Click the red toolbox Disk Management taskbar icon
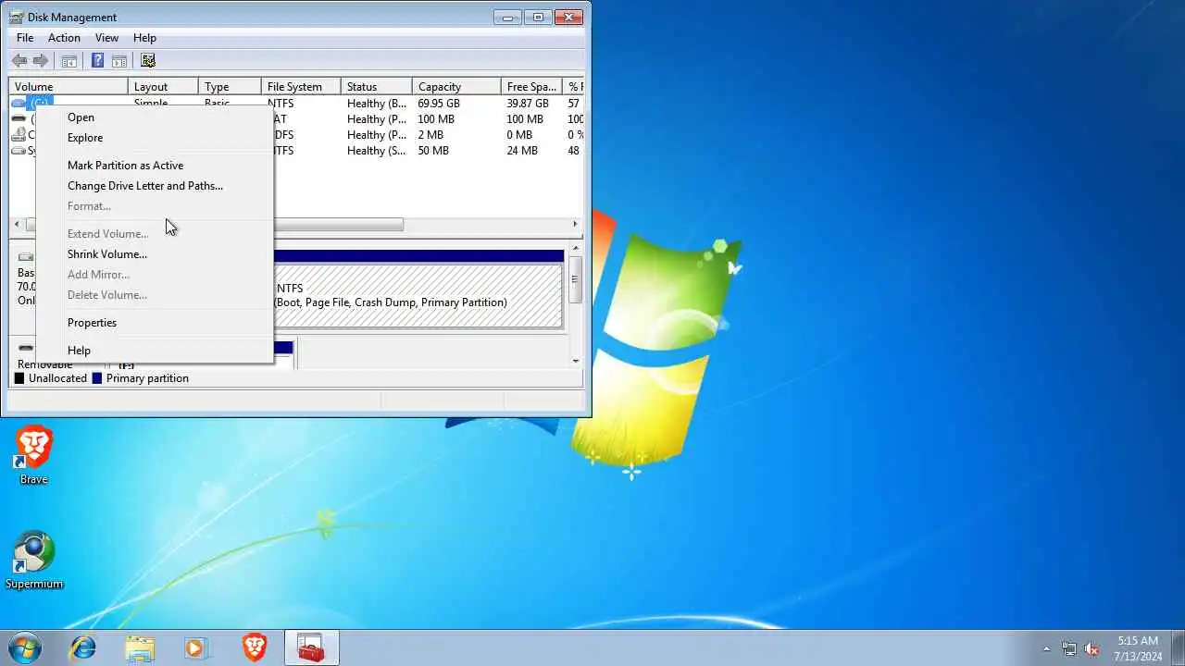Viewport: 1185px width, 666px height. [x=311, y=647]
